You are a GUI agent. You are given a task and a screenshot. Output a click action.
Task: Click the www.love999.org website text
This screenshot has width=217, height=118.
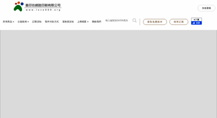pos(43,10)
